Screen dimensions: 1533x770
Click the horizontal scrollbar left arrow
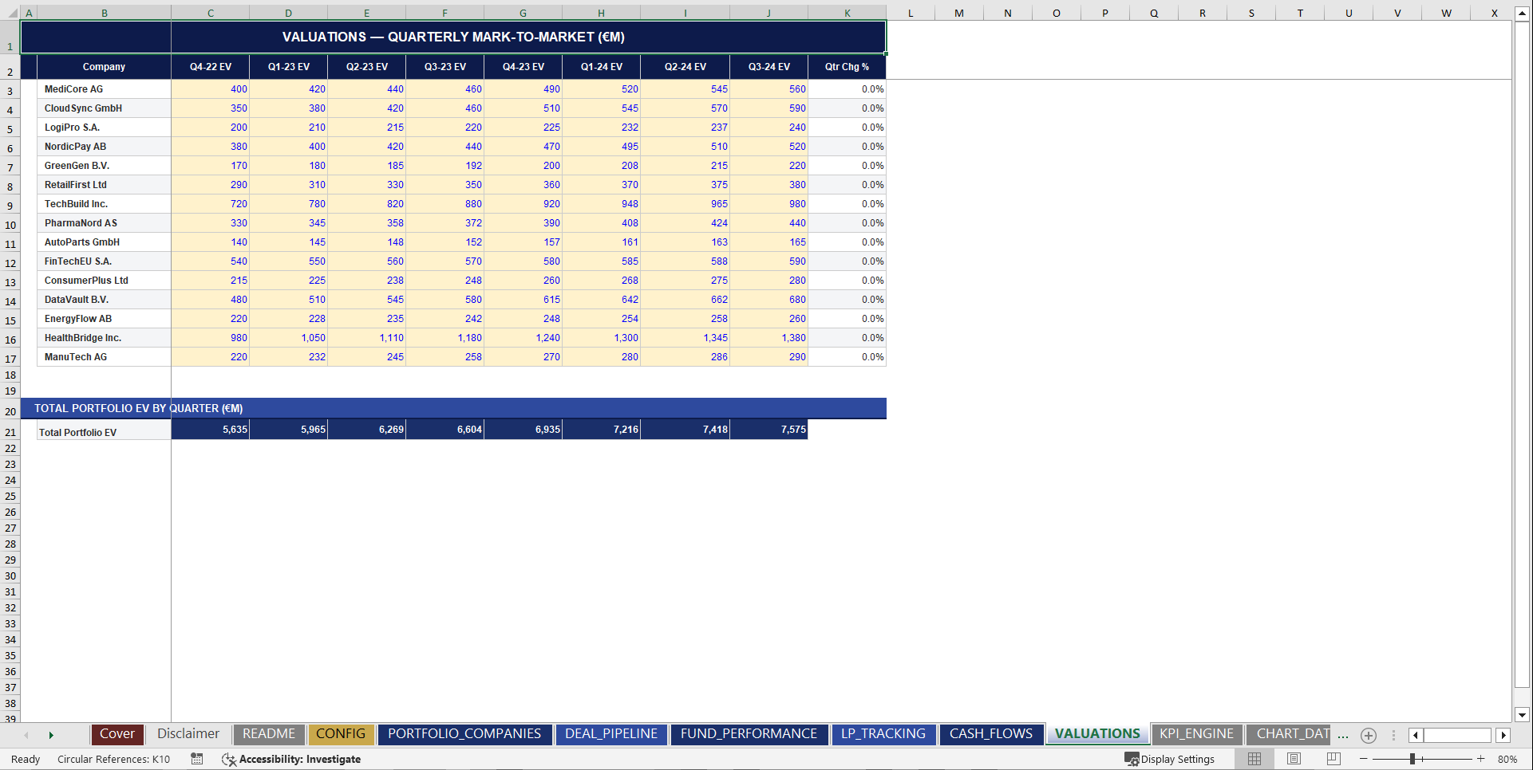(x=1416, y=735)
